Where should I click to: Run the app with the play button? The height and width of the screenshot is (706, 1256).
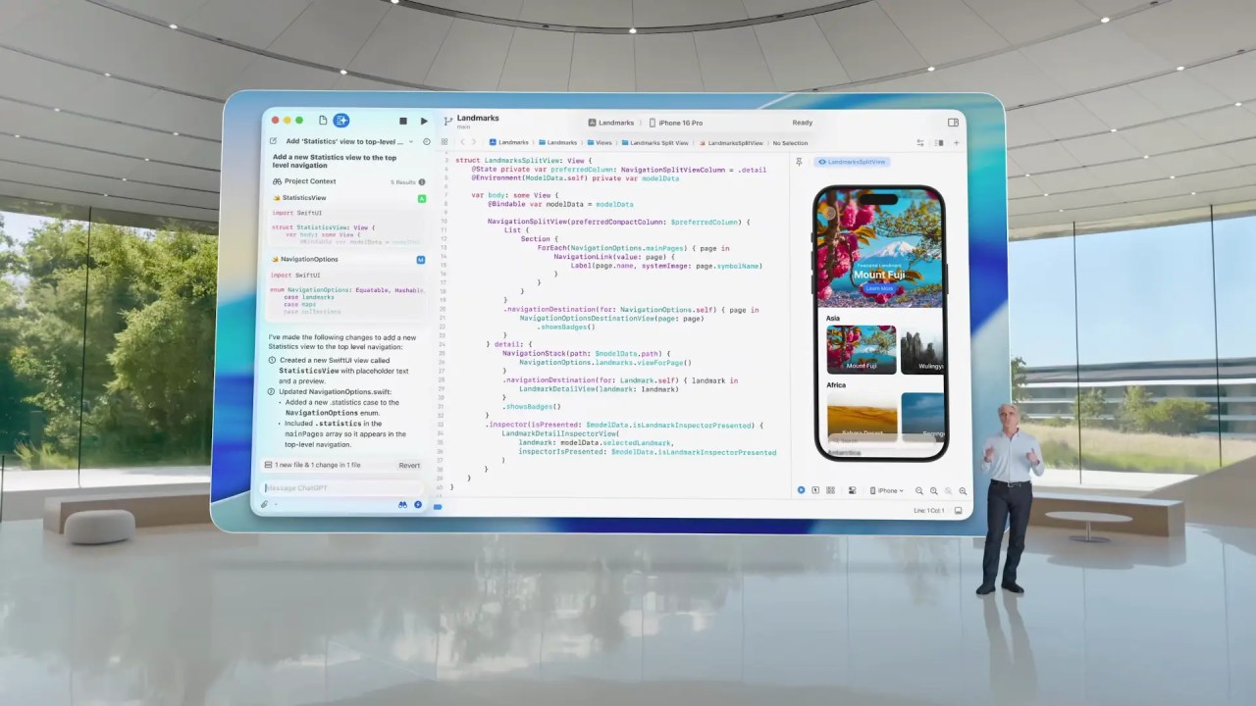(423, 121)
